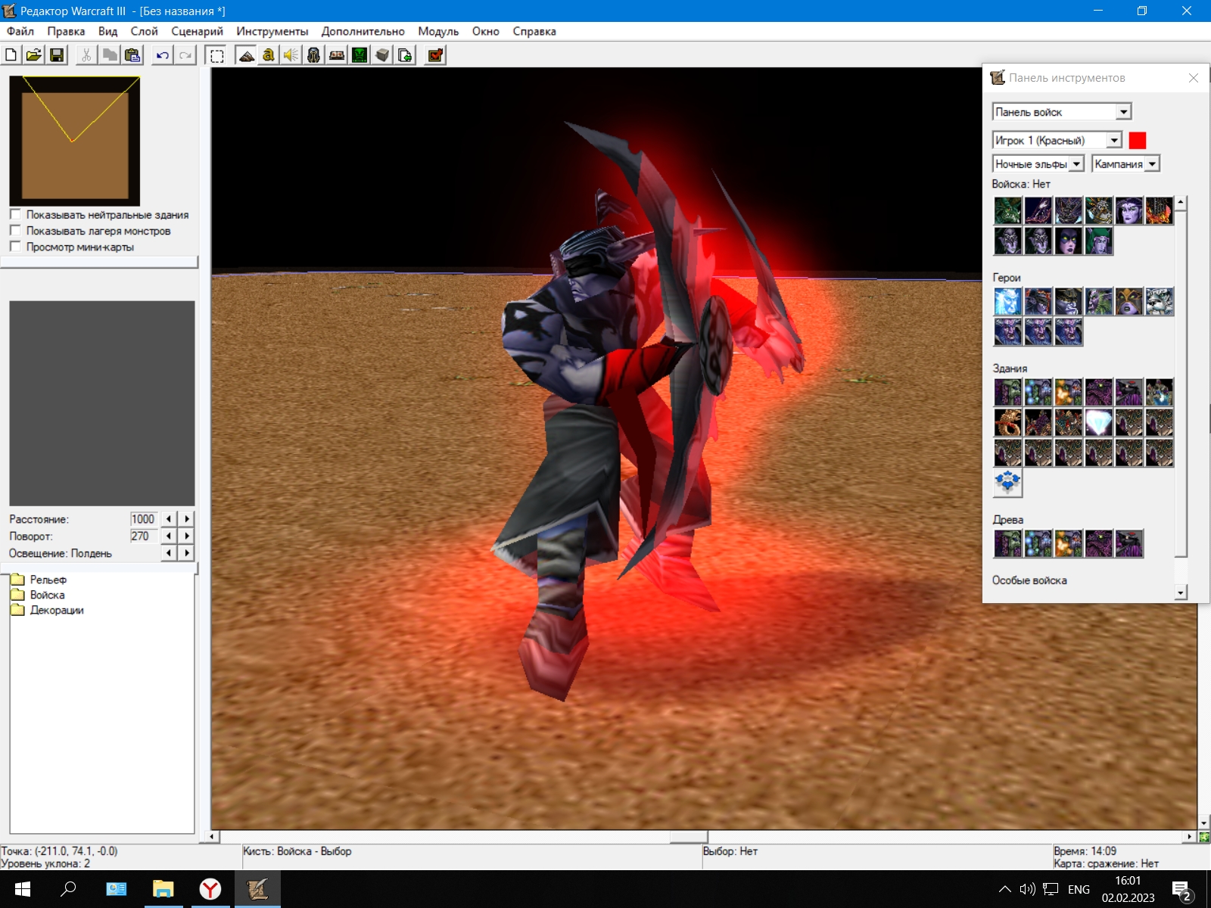The image size is (1211, 908).
Task: Launch test map with checkmark icon
Action: point(435,55)
